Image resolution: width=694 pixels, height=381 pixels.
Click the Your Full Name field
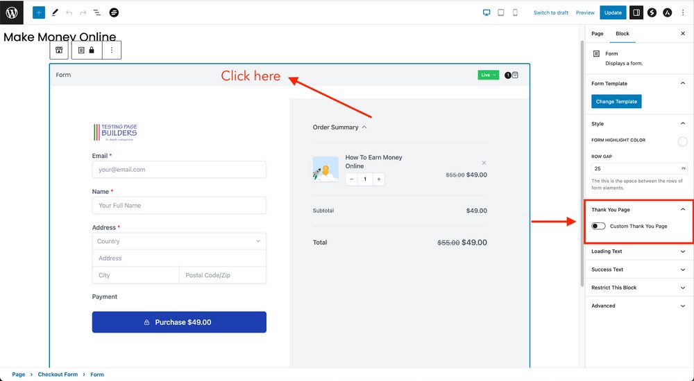coord(179,206)
